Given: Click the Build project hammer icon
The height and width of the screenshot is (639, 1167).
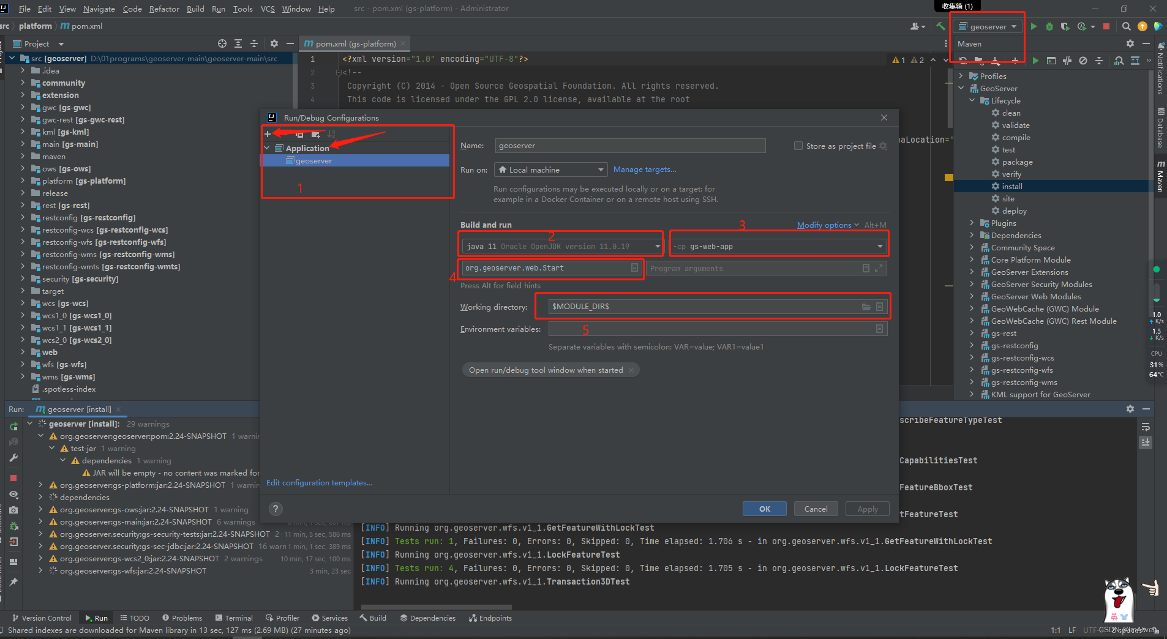Looking at the screenshot, I should click(x=940, y=26).
